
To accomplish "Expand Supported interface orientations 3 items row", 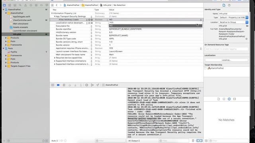I will point(55,61).
